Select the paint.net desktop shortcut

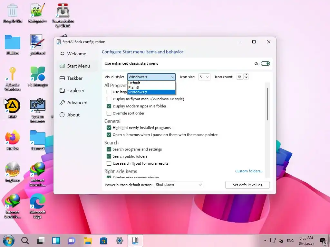click(x=37, y=45)
